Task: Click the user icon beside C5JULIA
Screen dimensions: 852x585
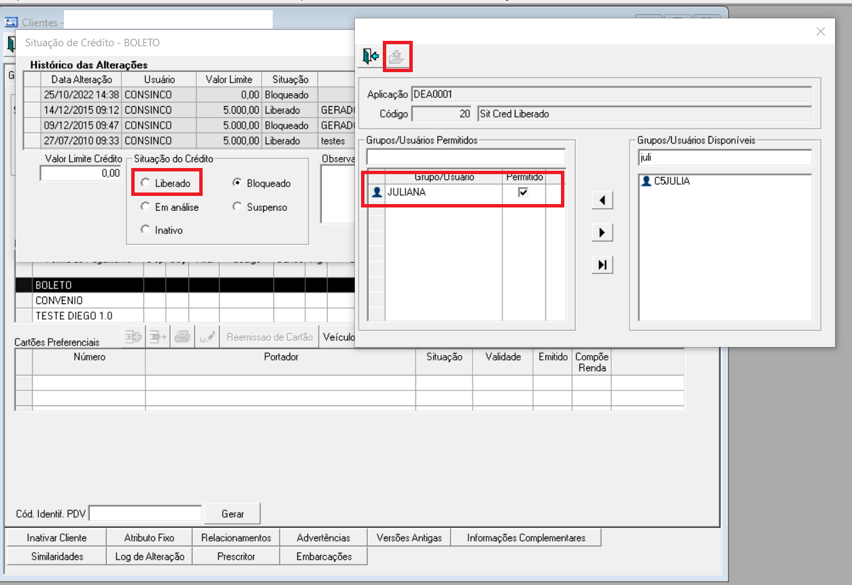Action: pyautogui.click(x=646, y=182)
